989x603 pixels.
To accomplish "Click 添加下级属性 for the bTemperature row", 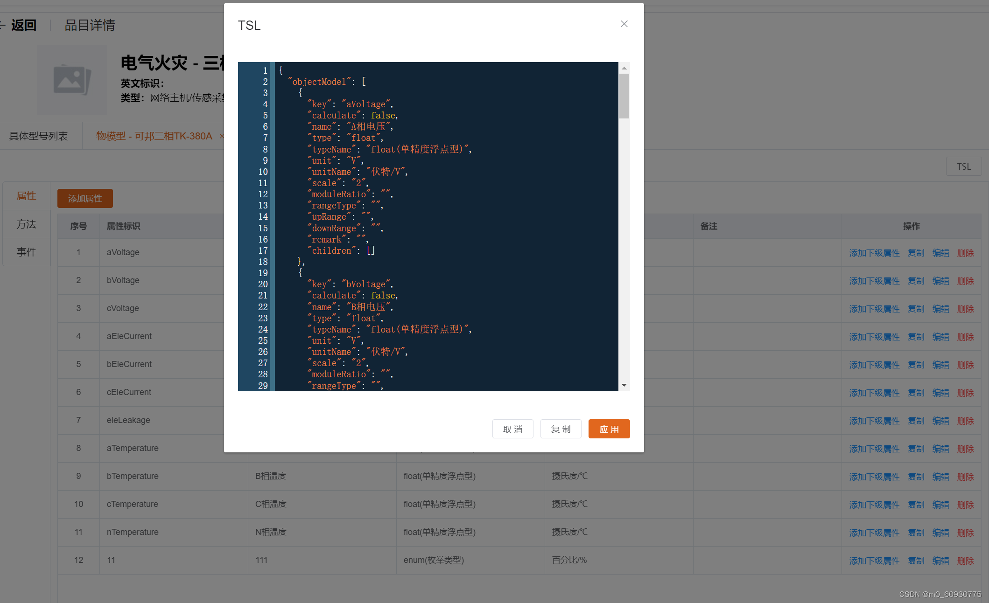I will [x=874, y=477].
